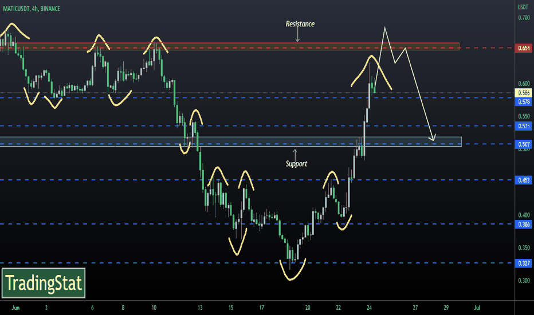The height and width of the screenshot is (315, 534).
Task: Click the 0.400 price axis tick
Action: point(524,215)
